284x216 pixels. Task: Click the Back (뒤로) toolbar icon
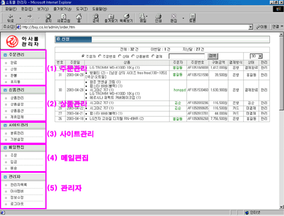point(11,18)
